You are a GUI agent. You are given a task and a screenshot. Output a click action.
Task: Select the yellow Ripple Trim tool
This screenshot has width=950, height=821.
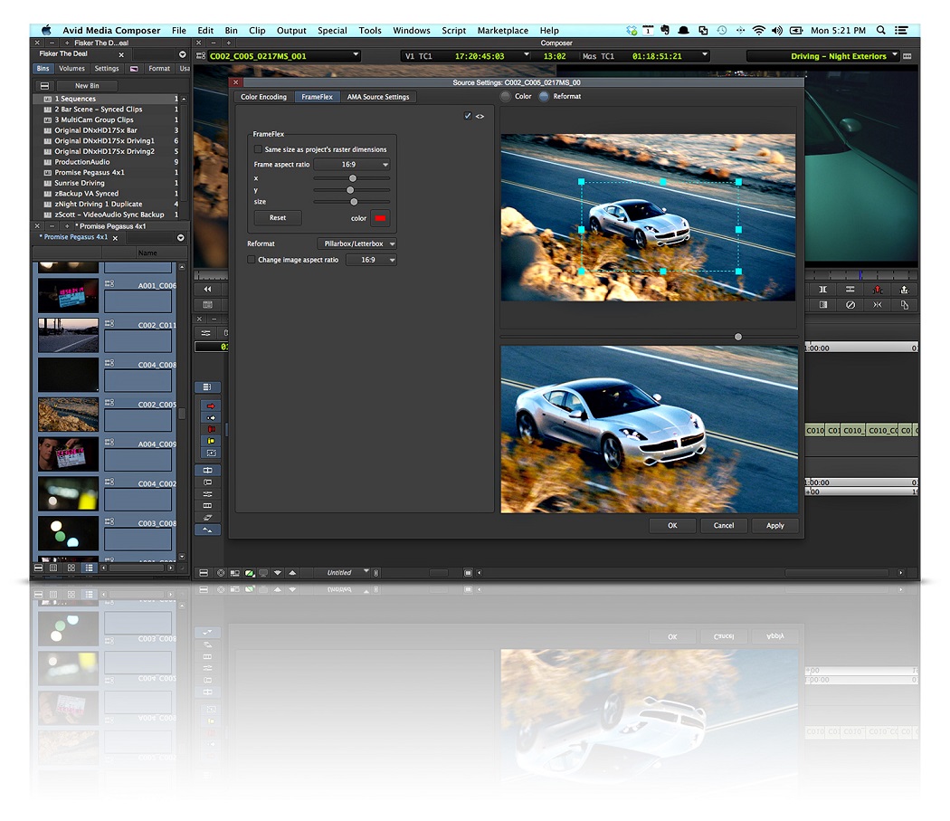point(211,441)
